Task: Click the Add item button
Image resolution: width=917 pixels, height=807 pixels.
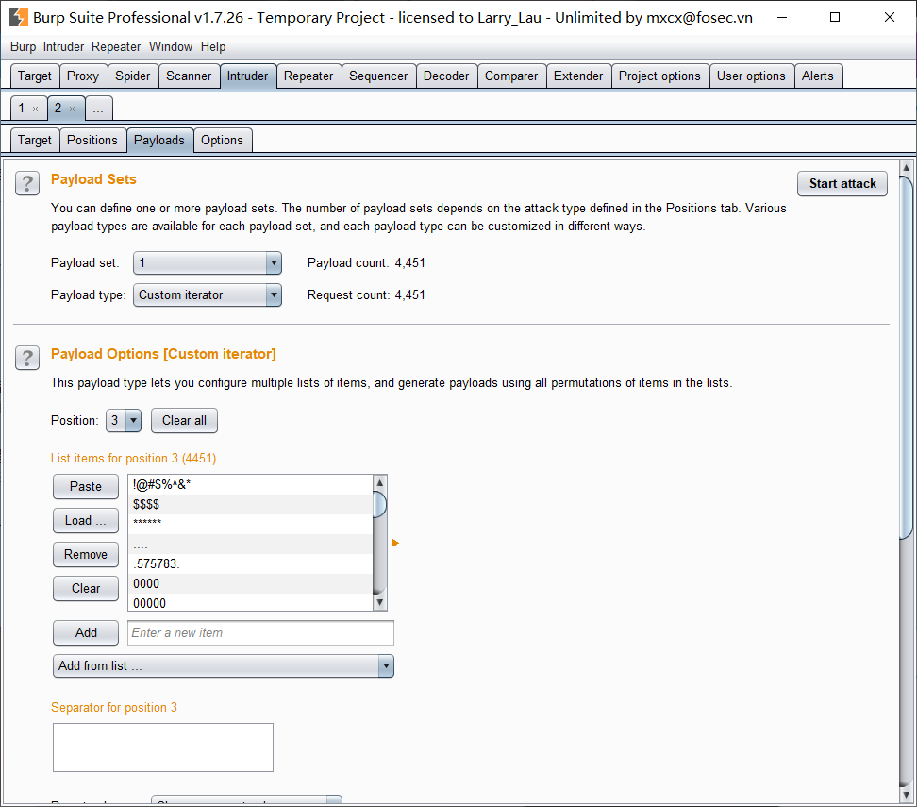Action: (86, 632)
